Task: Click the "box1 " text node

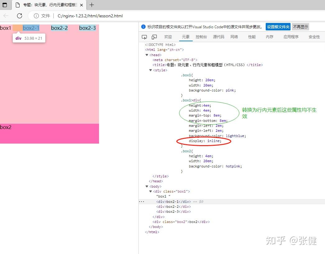Action: click(163, 196)
